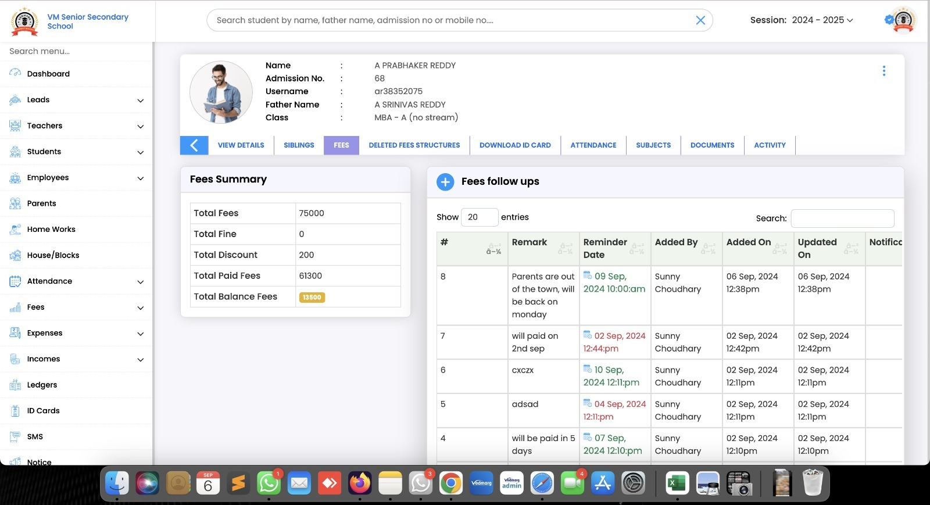Switch to the Siblings tab
The height and width of the screenshot is (505, 930).
[x=299, y=145]
